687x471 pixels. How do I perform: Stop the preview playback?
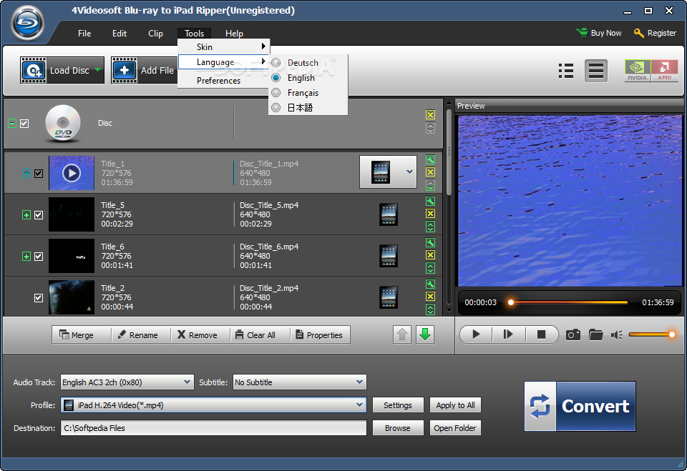(x=541, y=334)
